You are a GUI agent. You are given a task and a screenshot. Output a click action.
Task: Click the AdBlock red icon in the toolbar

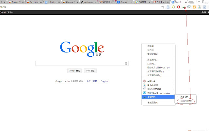pyautogui.click(x=179, y=7)
